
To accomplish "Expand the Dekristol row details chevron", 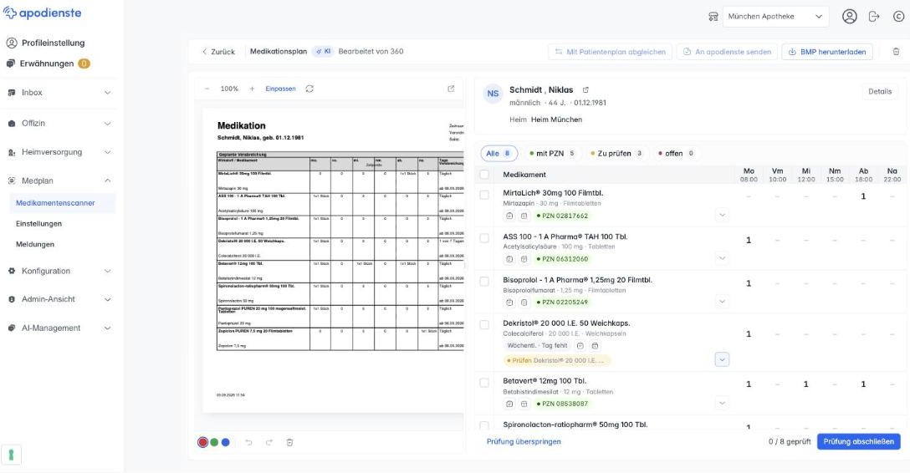I will click(x=722, y=360).
